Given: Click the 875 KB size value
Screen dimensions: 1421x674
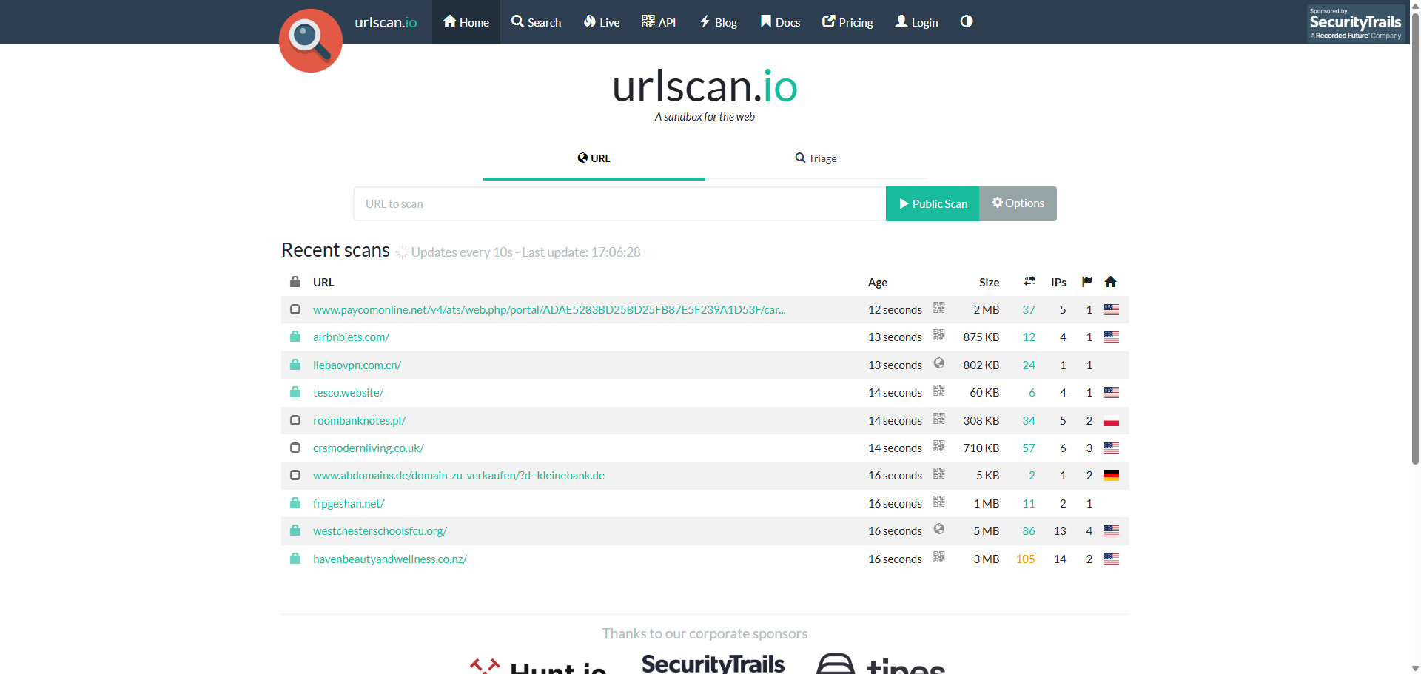Looking at the screenshot, I should pyautogui.click(x=981, y=337).
